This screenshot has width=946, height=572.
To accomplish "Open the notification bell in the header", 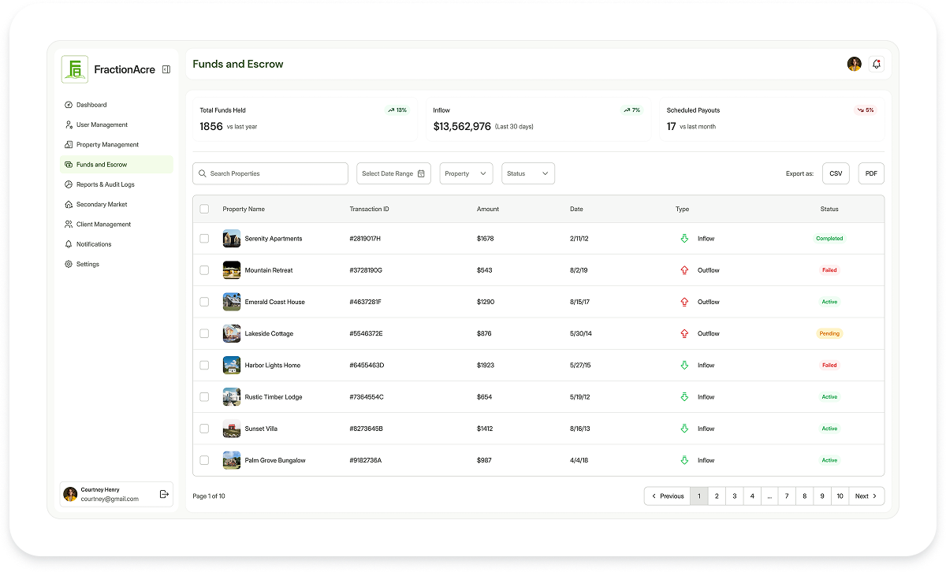I will pos(876,64).
